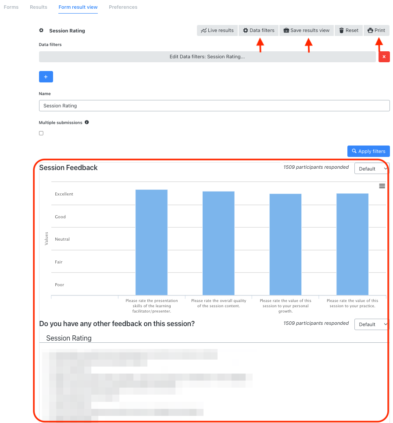The height and width of the screenshot is (423, 393).
Task: Open Data filters button
Action: click(x=259, y=31)
